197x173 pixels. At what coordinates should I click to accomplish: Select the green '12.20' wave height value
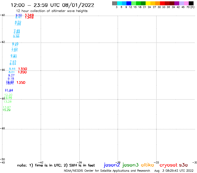(8, 95)
